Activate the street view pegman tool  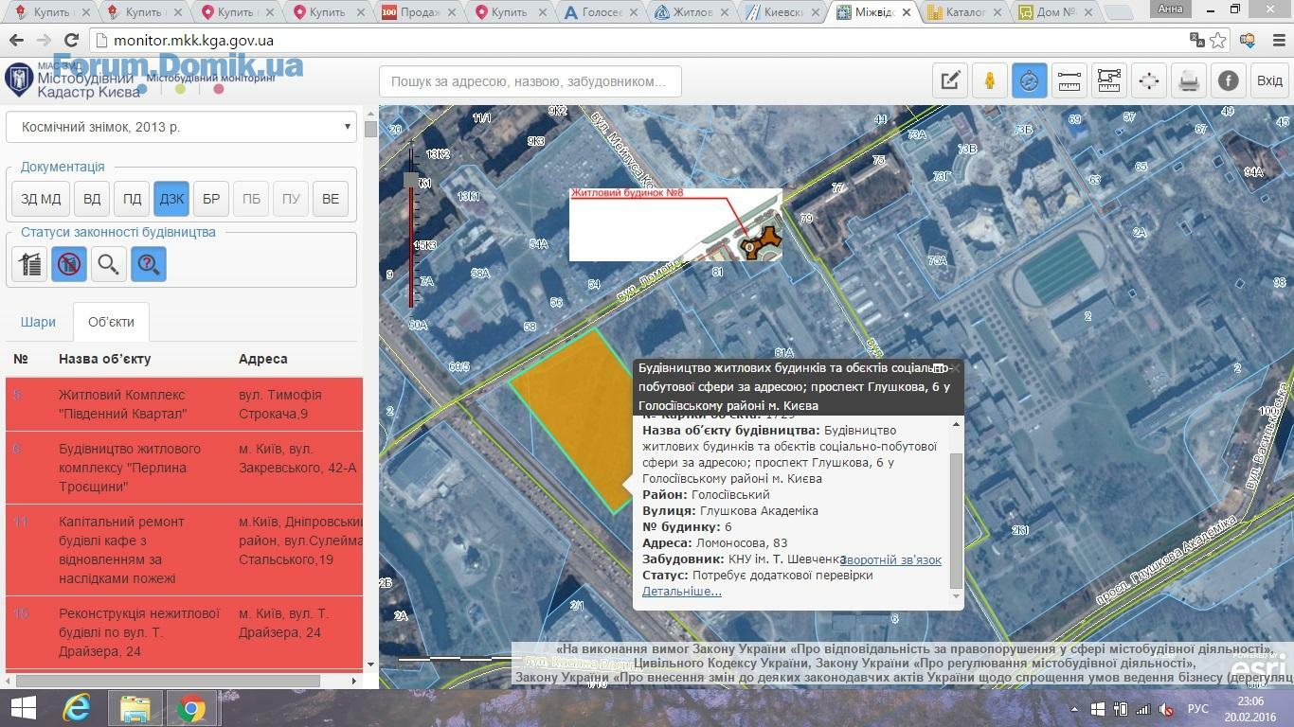pos(990,81)
